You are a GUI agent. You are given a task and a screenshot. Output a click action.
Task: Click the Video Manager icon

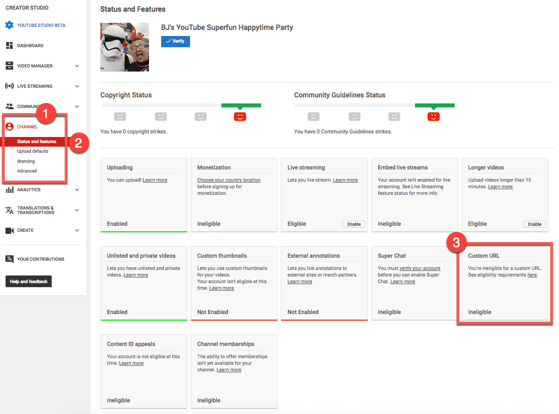pos(8,65)
